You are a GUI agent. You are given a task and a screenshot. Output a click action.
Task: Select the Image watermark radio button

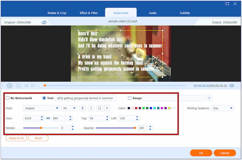129,98
